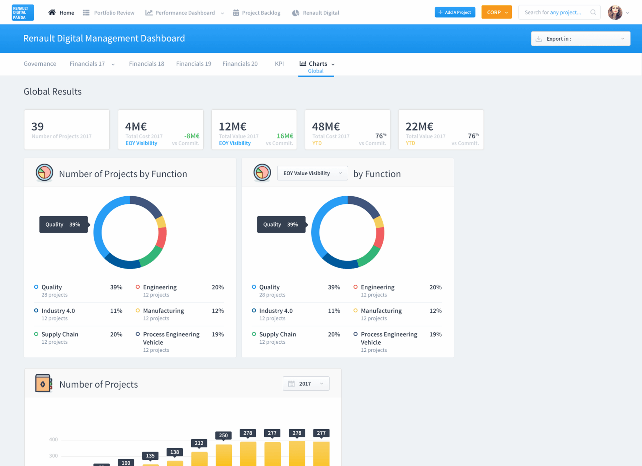This screenshot has width=642, height=466.
Task: Click the Portfolio Review list icon
Action: tap(86, 13)
